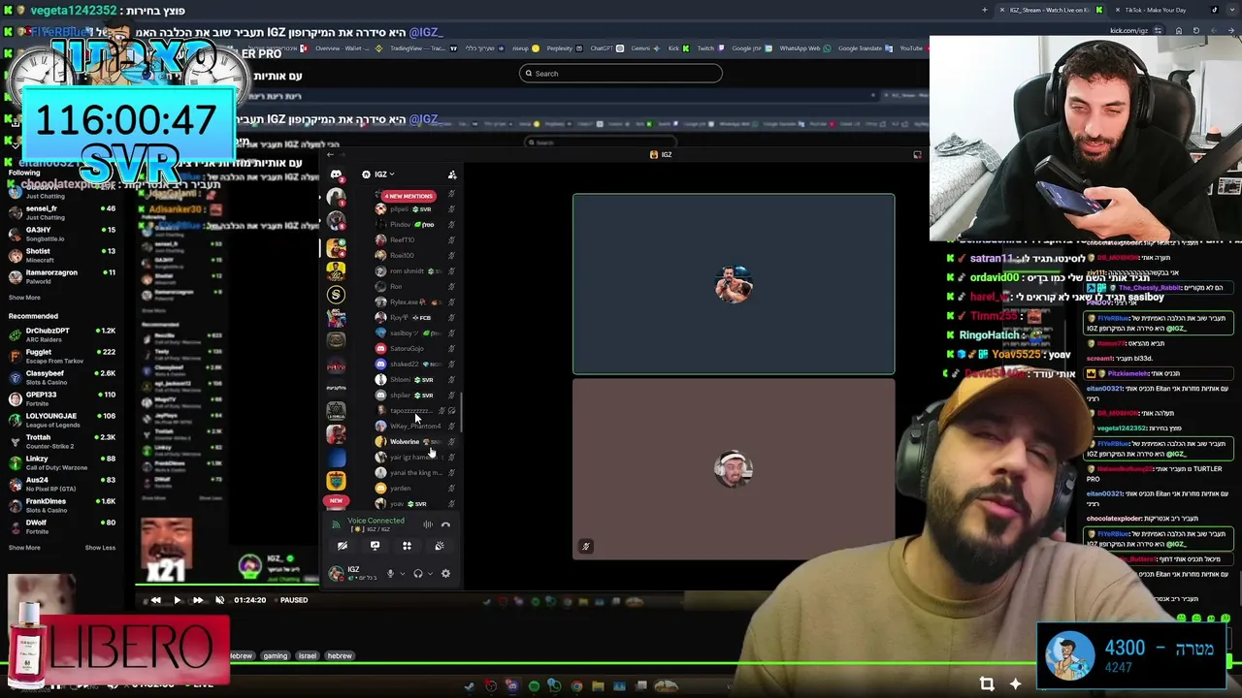The image size is (1242, 698).
Task: Click Show Less in Recommended list
Action: tap(100, 548)
